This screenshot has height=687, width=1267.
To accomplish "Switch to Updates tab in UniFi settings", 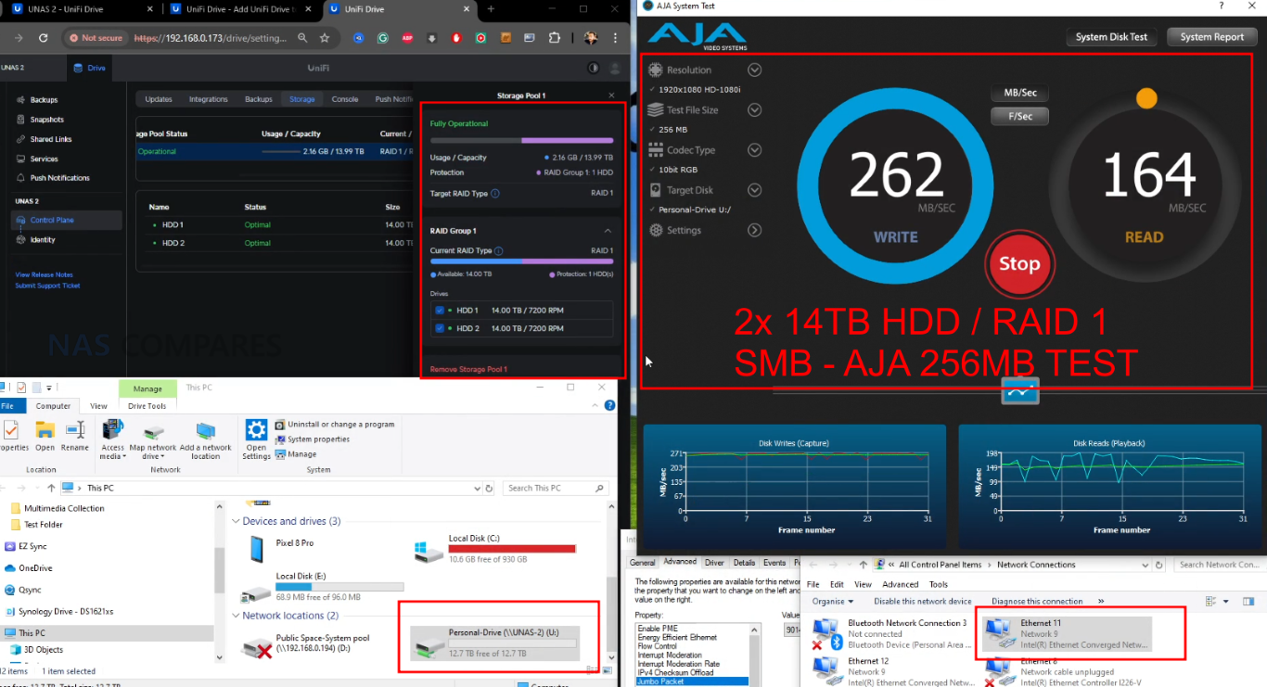I will pos(159,99).
